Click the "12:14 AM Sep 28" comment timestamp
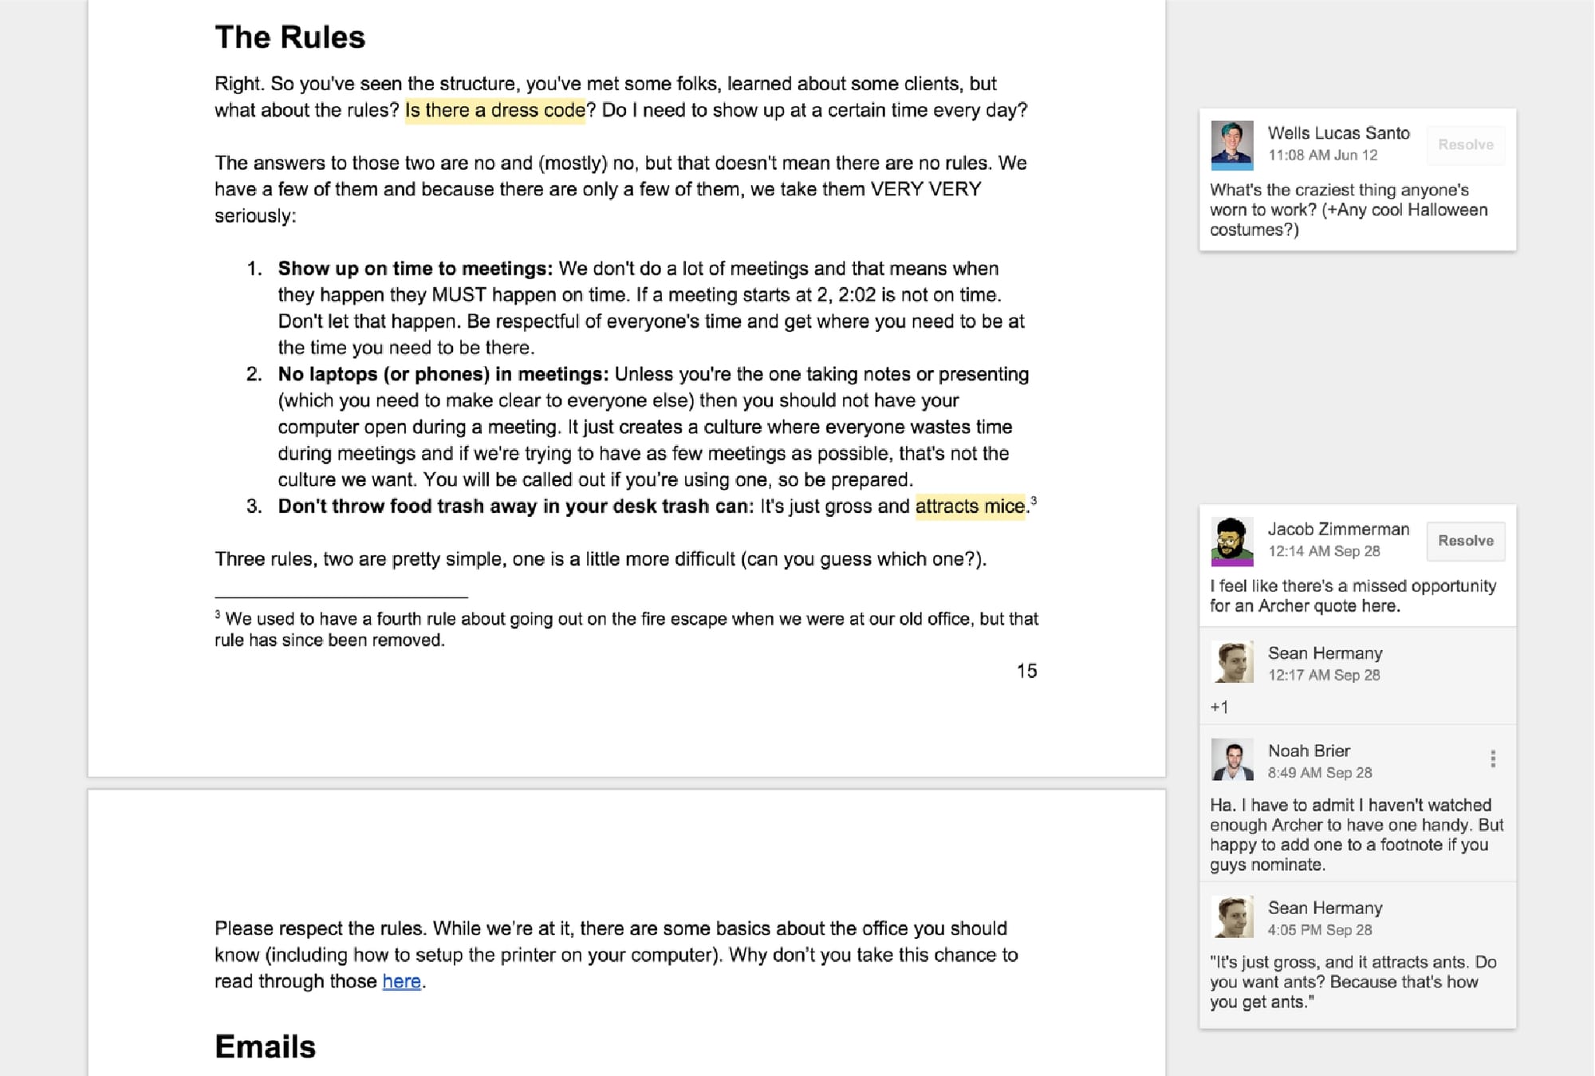 pos(1323,551)
